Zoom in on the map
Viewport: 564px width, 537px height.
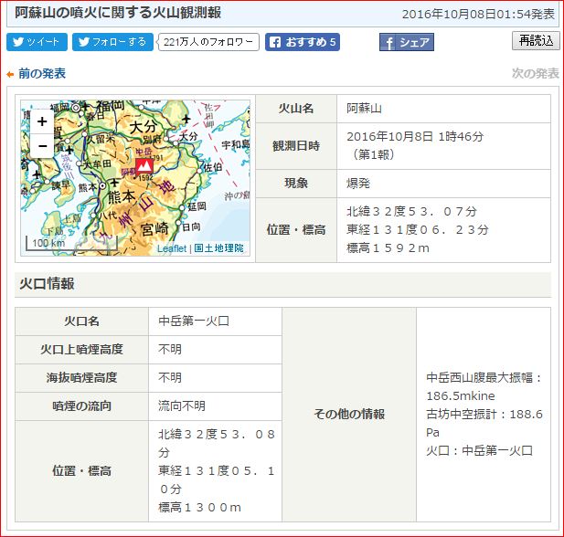[x=42, y=121]
